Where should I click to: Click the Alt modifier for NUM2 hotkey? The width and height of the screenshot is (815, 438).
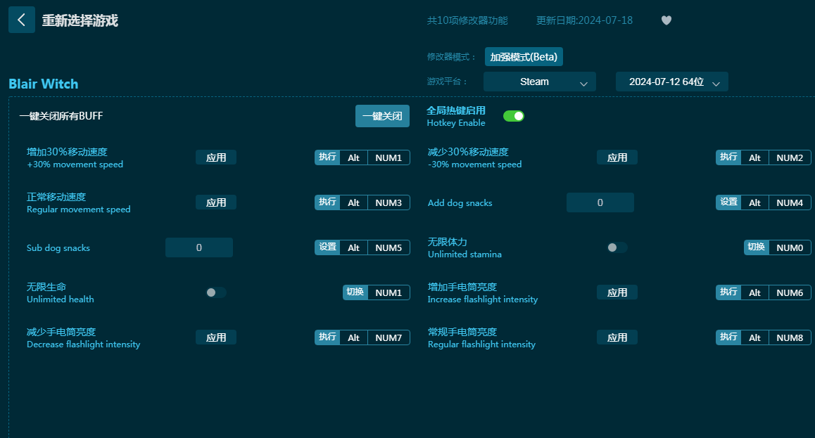click(754, 157)
